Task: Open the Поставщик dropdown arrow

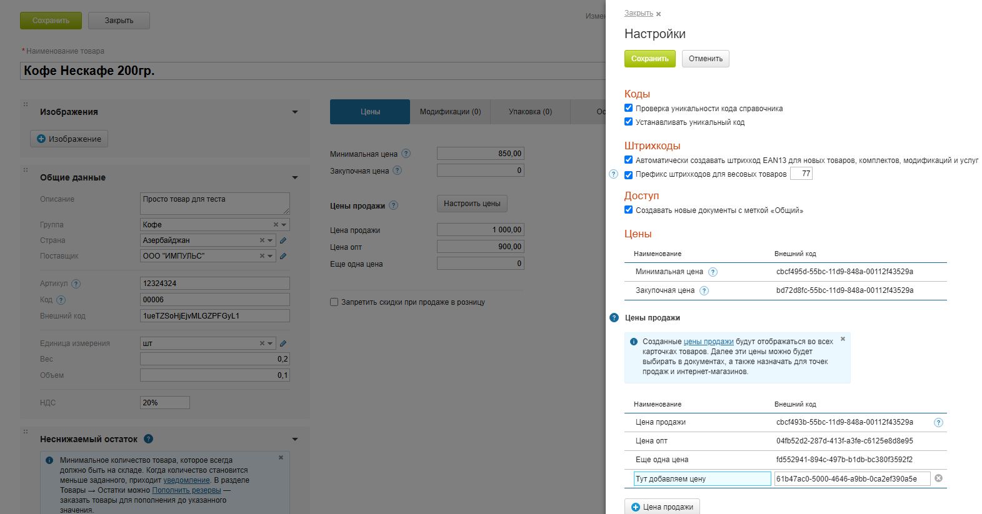Action: (x=270, y=256)
